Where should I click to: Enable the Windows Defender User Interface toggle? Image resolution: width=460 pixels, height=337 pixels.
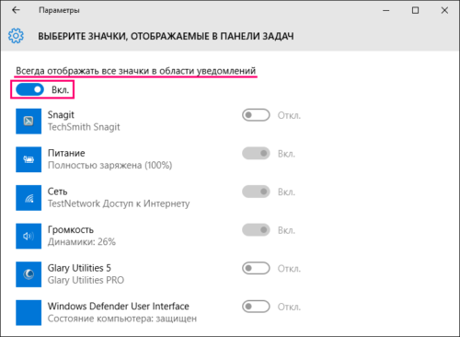coord(256,307)
